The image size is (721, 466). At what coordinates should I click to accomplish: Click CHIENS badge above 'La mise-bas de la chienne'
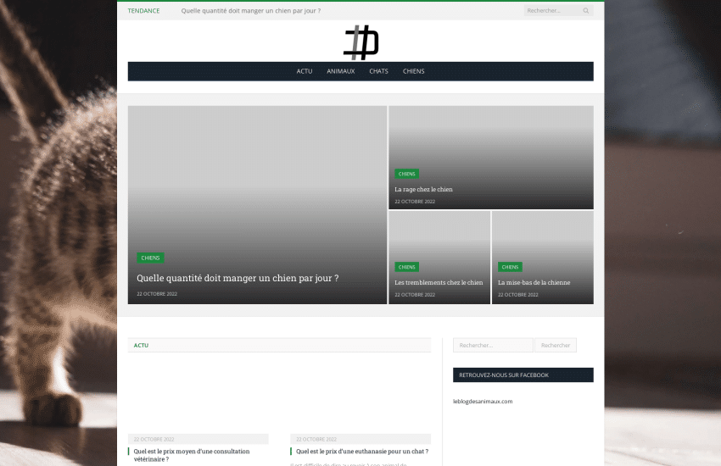click(510, 267)
